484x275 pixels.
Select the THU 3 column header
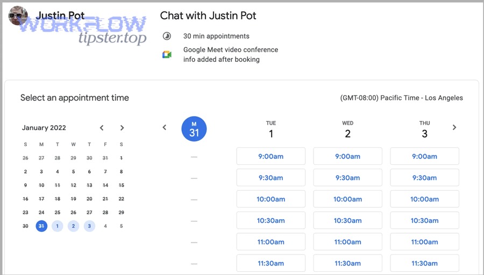(424, 129)
